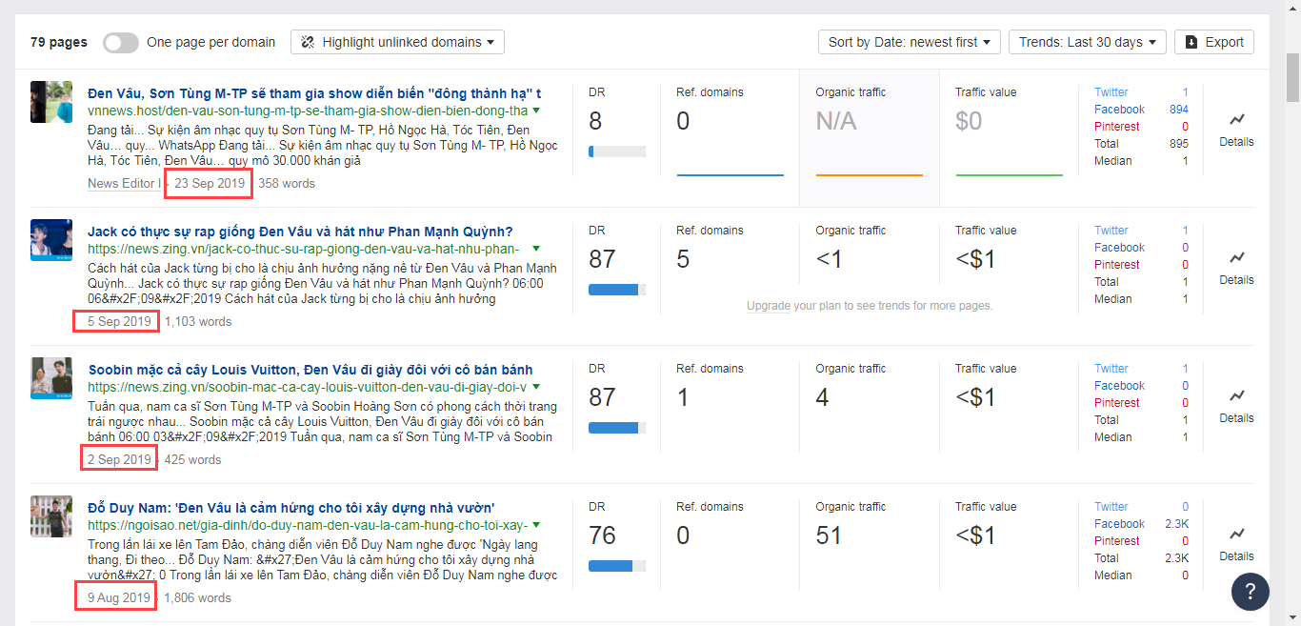Open 'Soobin mặc cả cây Louis Vuitton' article title
Image resolution: width=1301 pixels, height=626 pixels.
(x=310, y=370)
